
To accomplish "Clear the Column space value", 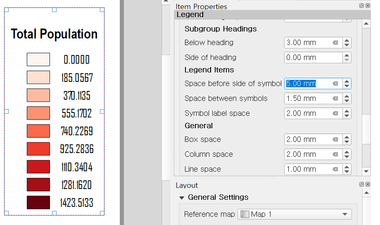I will [x=335, y=154].
